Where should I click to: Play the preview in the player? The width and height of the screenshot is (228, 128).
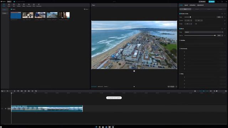(x=134, y=87)
